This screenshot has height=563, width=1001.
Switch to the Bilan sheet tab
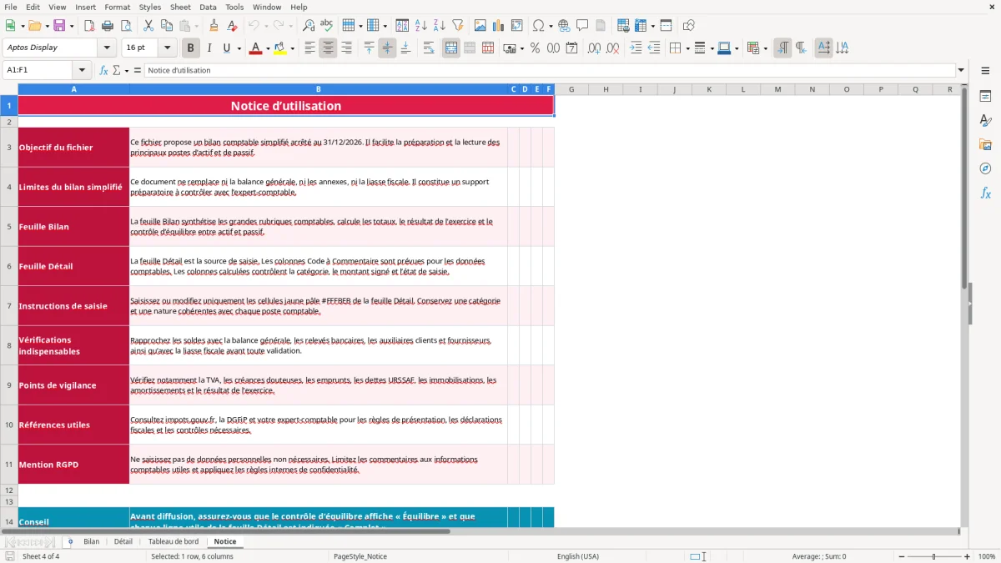pyautogui.click(x=92, y=541)
